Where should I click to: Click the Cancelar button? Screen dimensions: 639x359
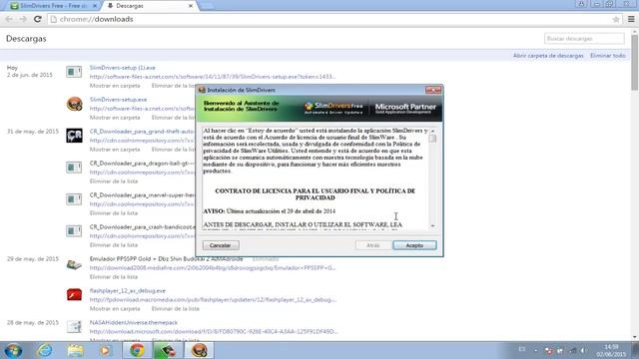pos(221,245)
